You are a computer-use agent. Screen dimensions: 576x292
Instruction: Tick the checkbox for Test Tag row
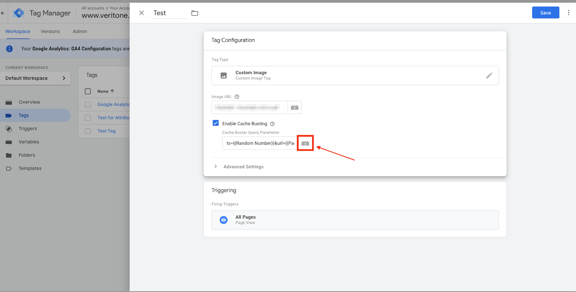(88, 131)
